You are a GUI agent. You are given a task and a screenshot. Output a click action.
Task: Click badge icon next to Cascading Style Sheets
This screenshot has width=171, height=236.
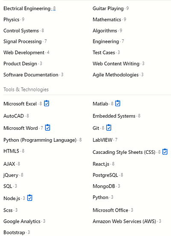[x=165, y=152]
